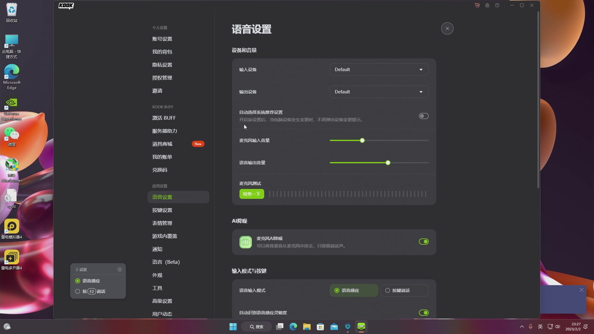Screen dimensions: 594x334
Task: Open cpuz desktop icon
Action: pyautogui.click(x=12, y=199)
